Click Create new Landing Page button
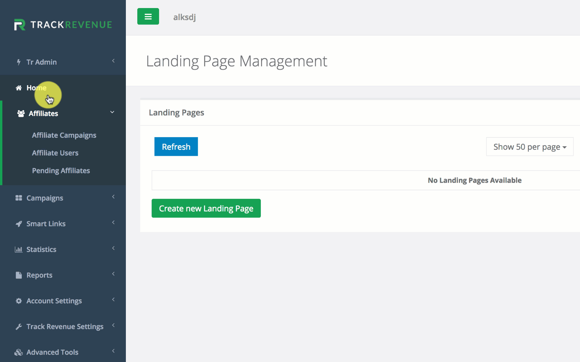 206,208
